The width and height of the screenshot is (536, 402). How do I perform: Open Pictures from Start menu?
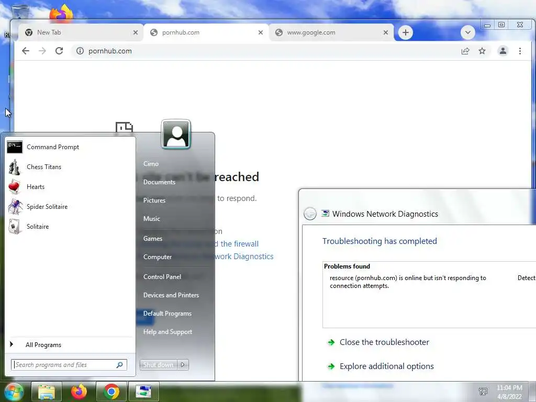tap(154, 200)
